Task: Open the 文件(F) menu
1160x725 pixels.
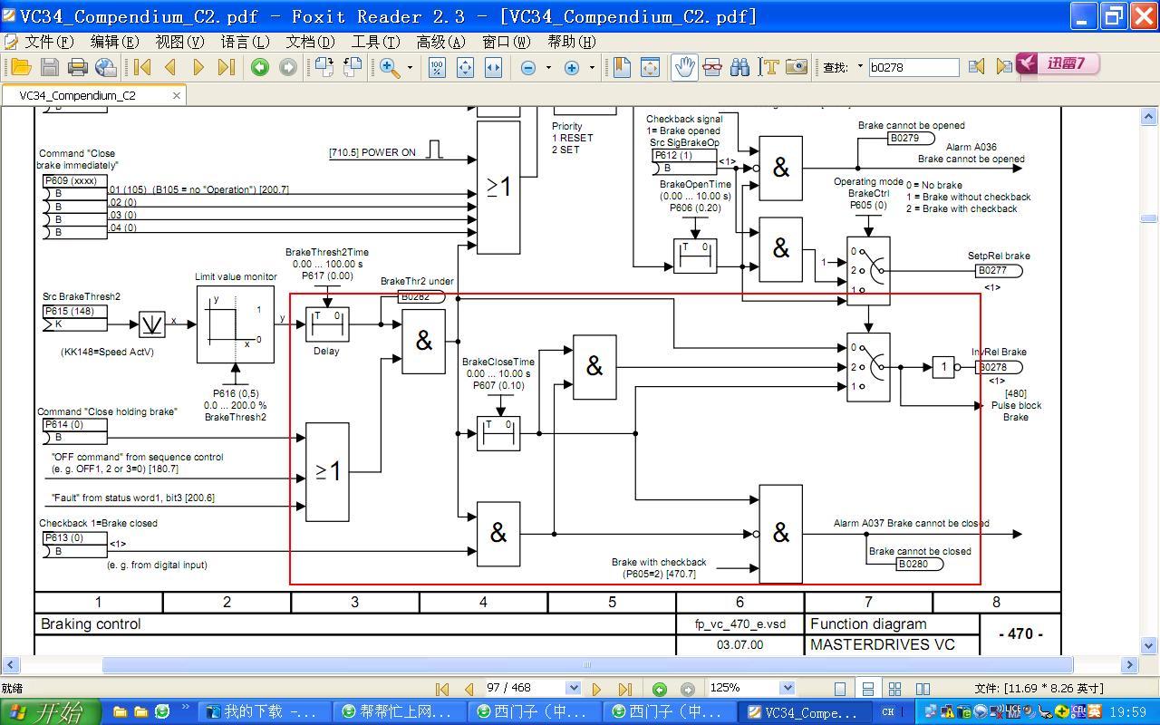Action: pyautogui.click(x=39, y=42)
